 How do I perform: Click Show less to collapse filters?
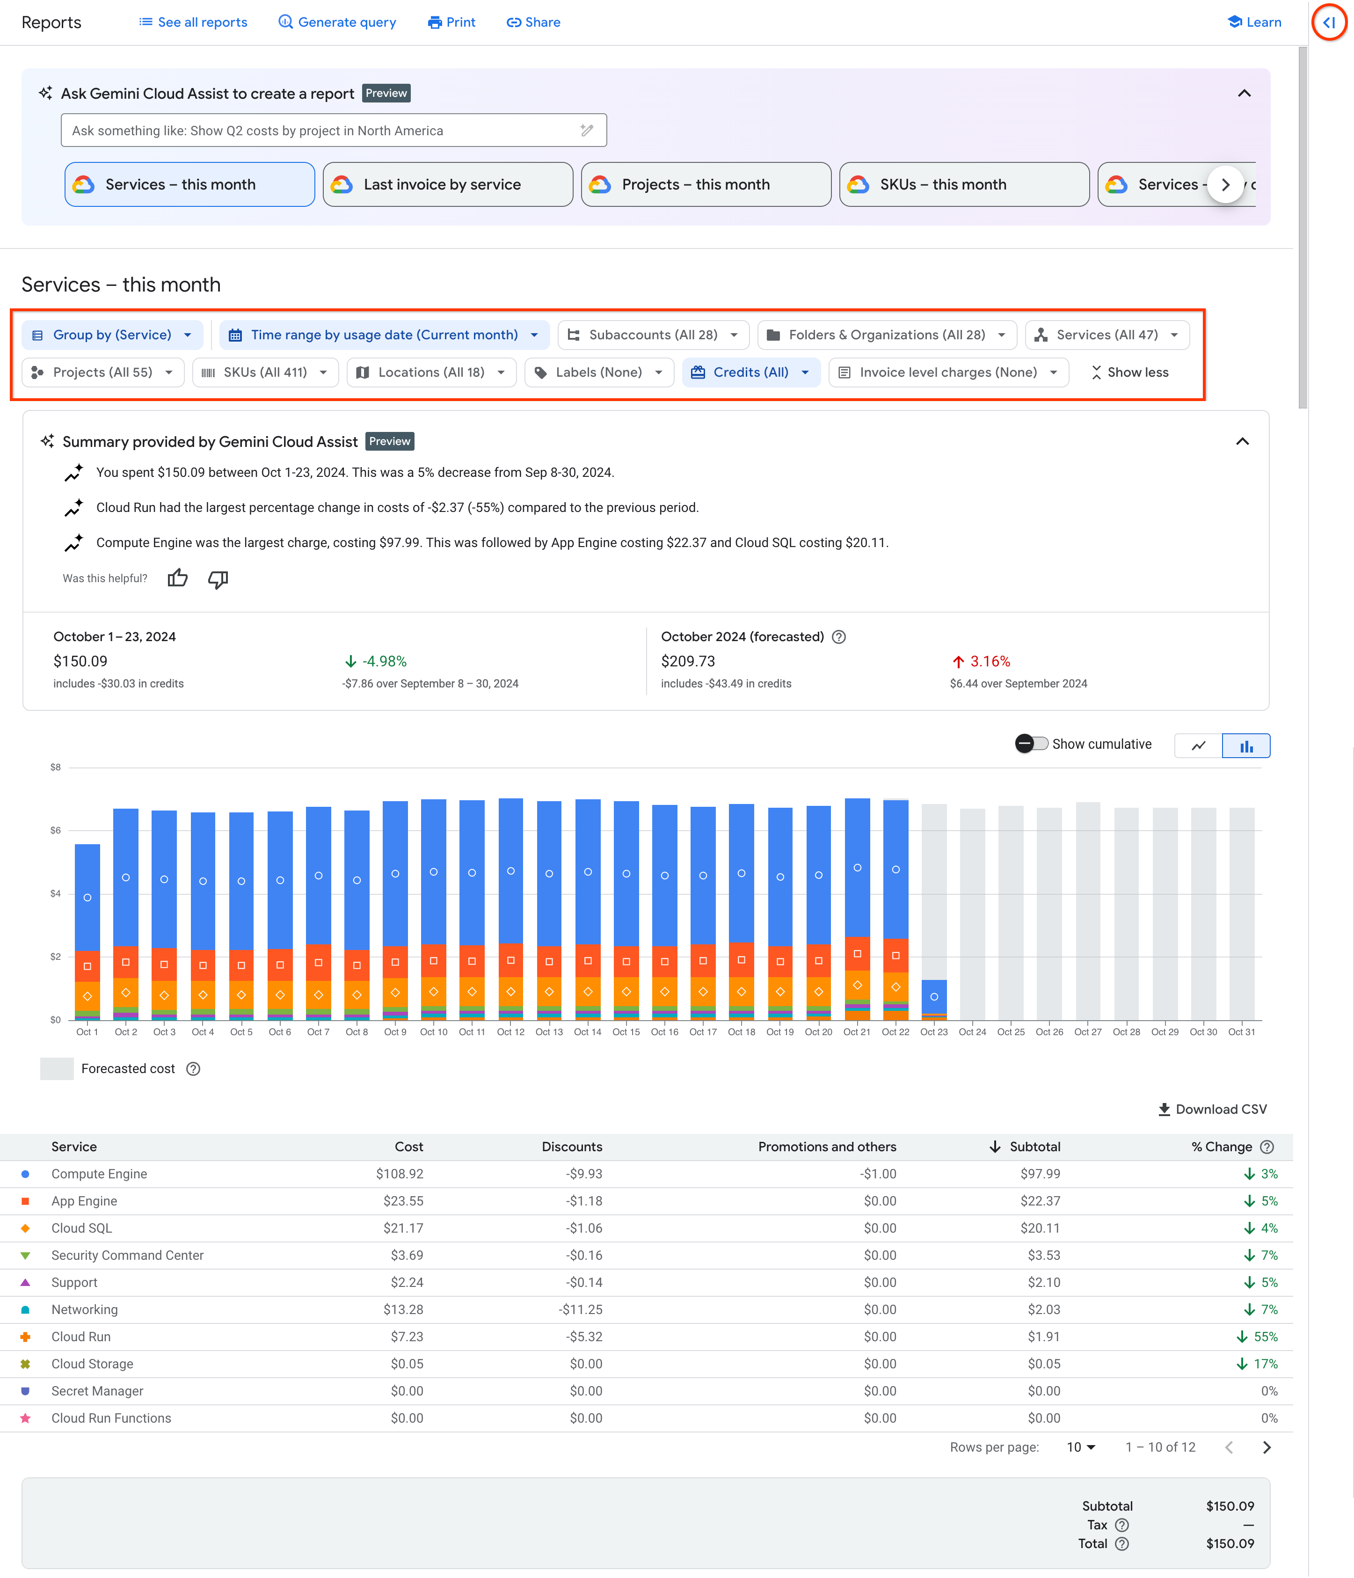[1129, 372]
